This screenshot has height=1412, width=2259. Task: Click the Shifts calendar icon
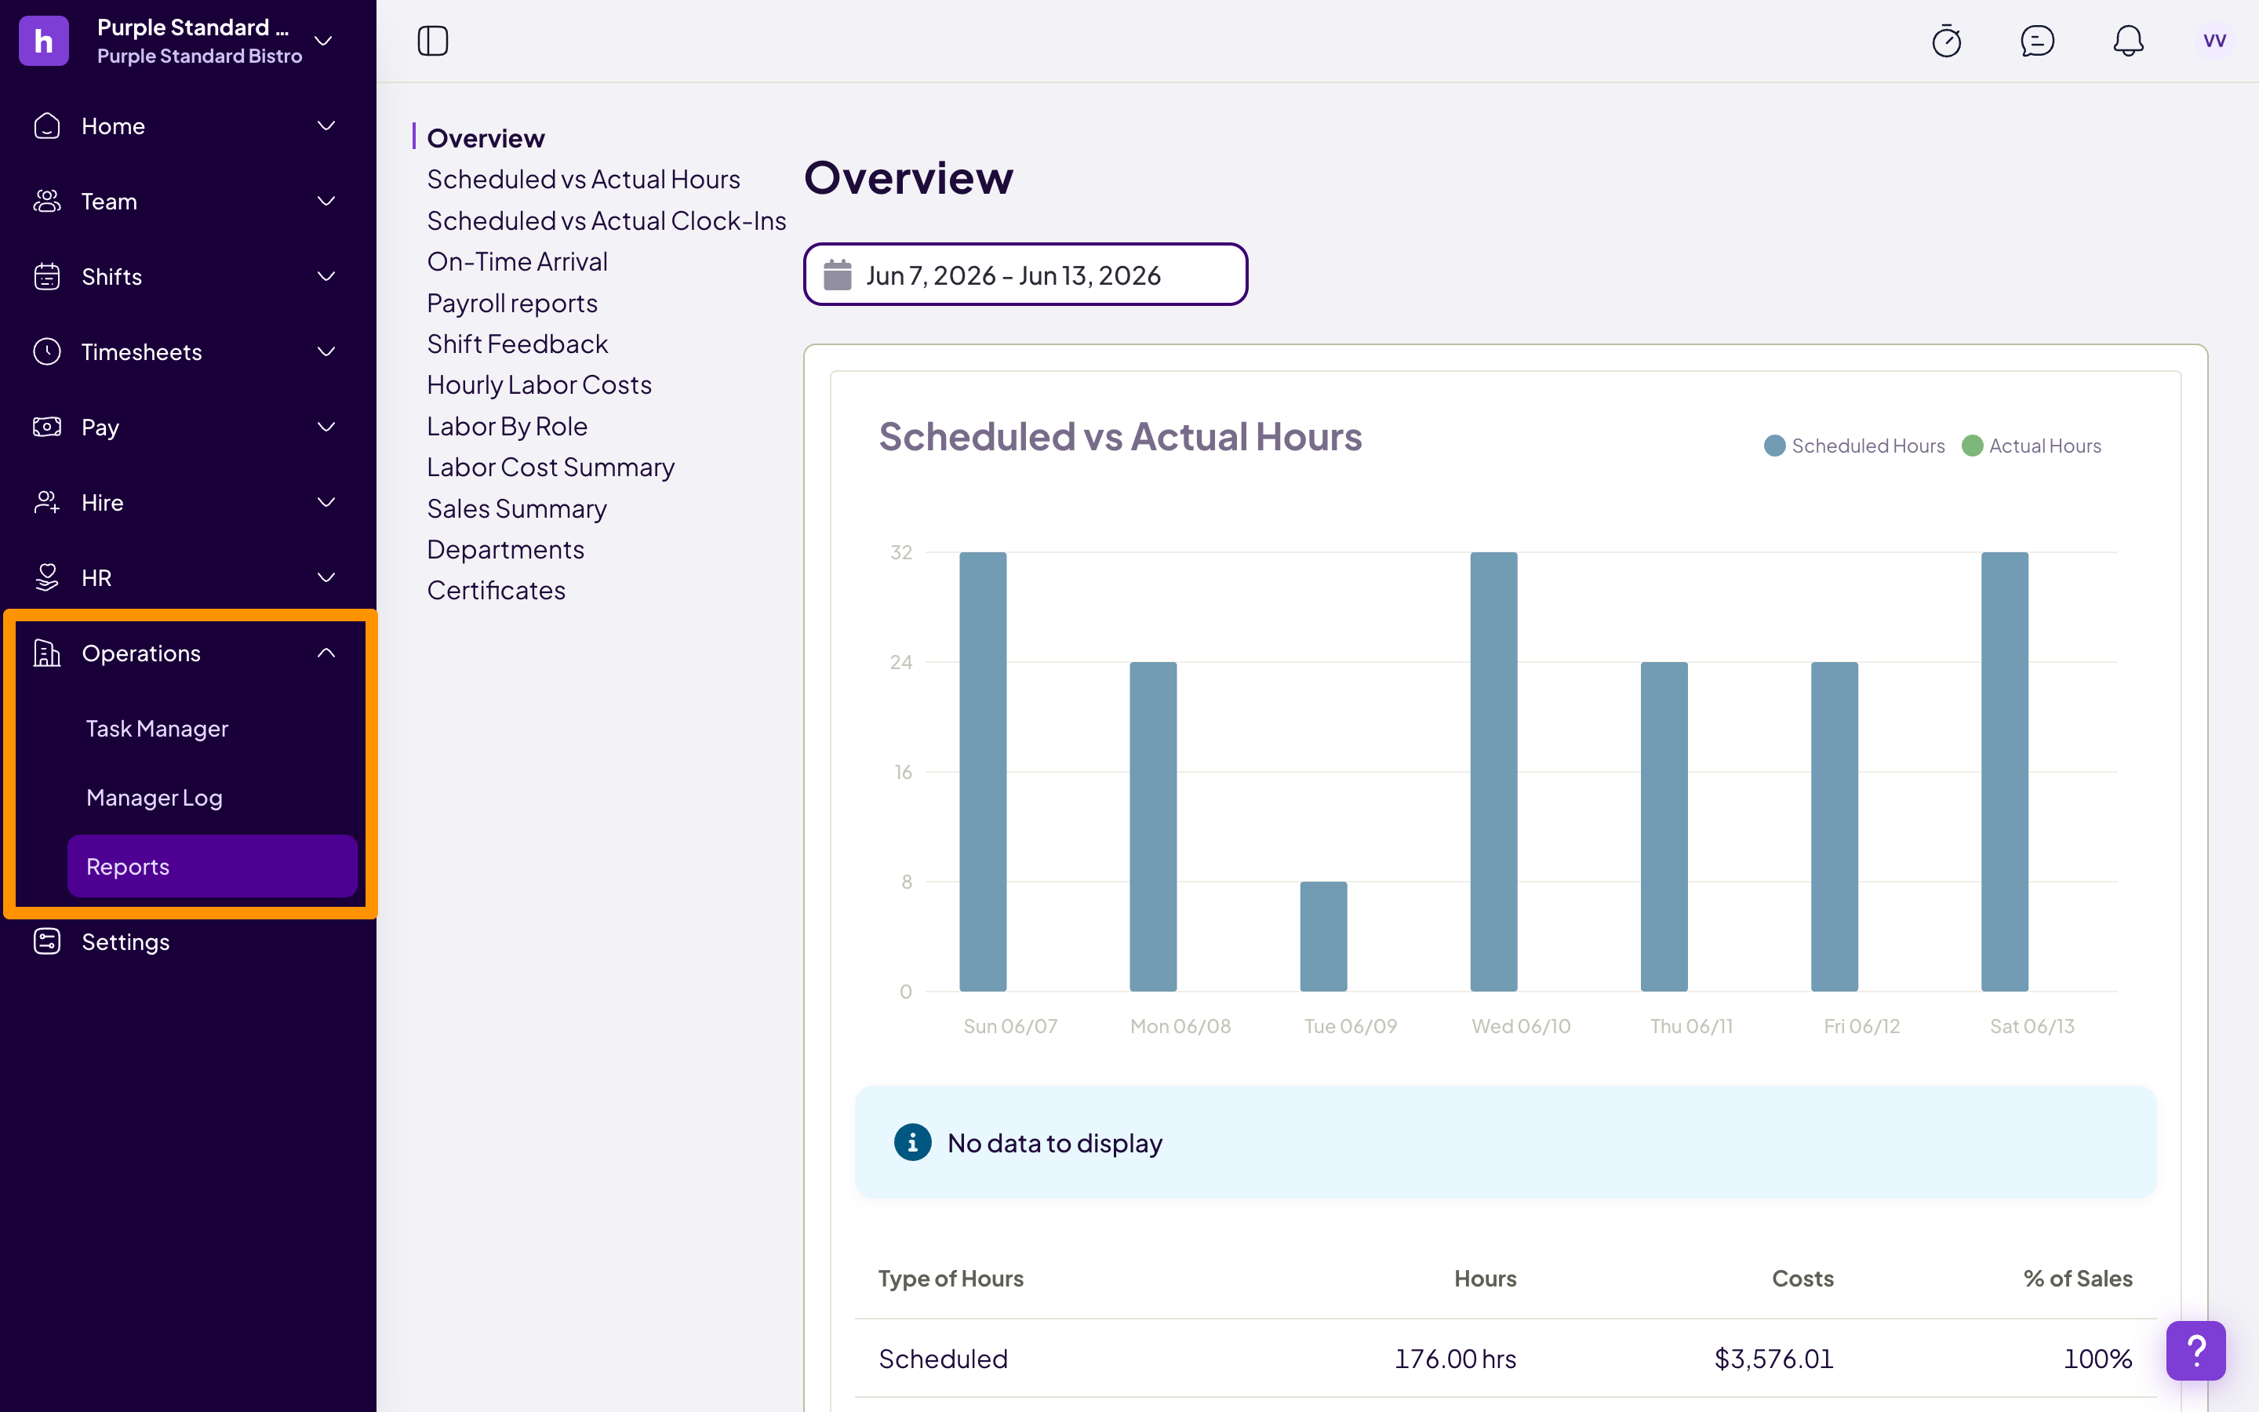coord(47,276)
